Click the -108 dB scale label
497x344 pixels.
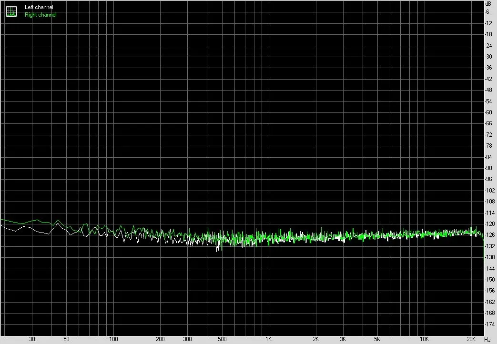[x=490, y=202]
